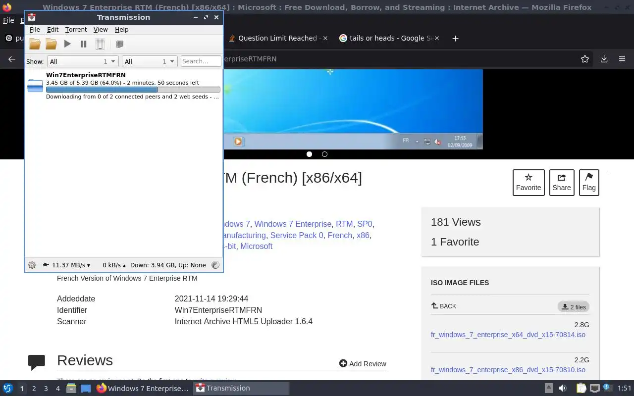Click the statistics ratio icon in Transmission status bar

215,265
